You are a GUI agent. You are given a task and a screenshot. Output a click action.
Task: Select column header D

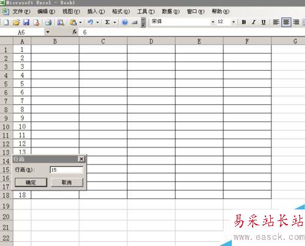[151, 41]
